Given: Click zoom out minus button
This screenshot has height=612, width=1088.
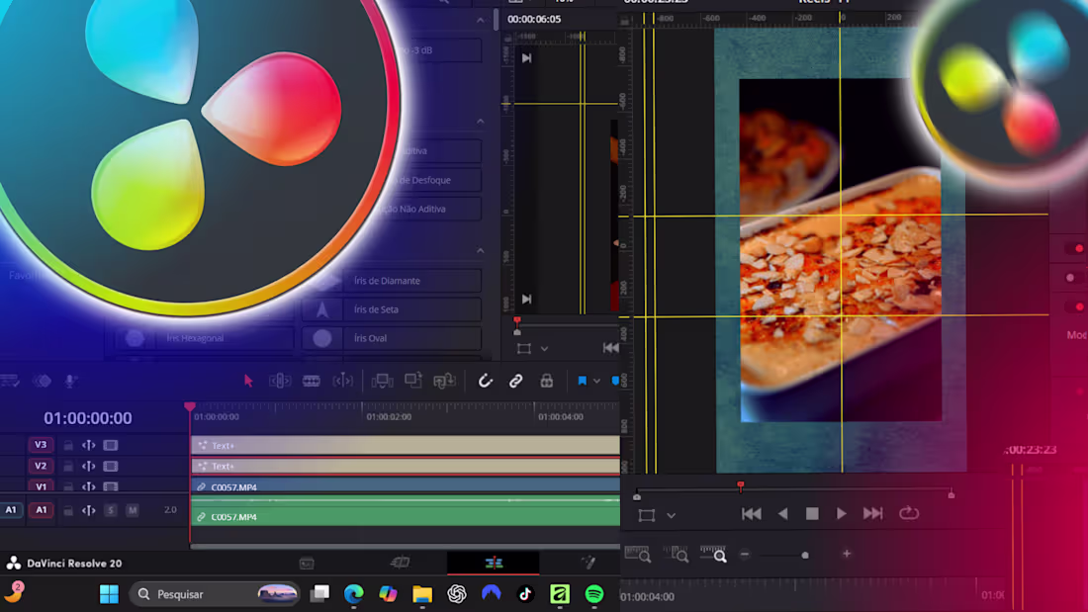Looking at the screenshot, I should coord(745,555).
